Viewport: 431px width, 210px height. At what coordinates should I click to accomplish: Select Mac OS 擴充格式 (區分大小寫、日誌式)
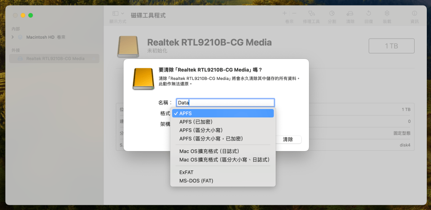coord(223,159)
